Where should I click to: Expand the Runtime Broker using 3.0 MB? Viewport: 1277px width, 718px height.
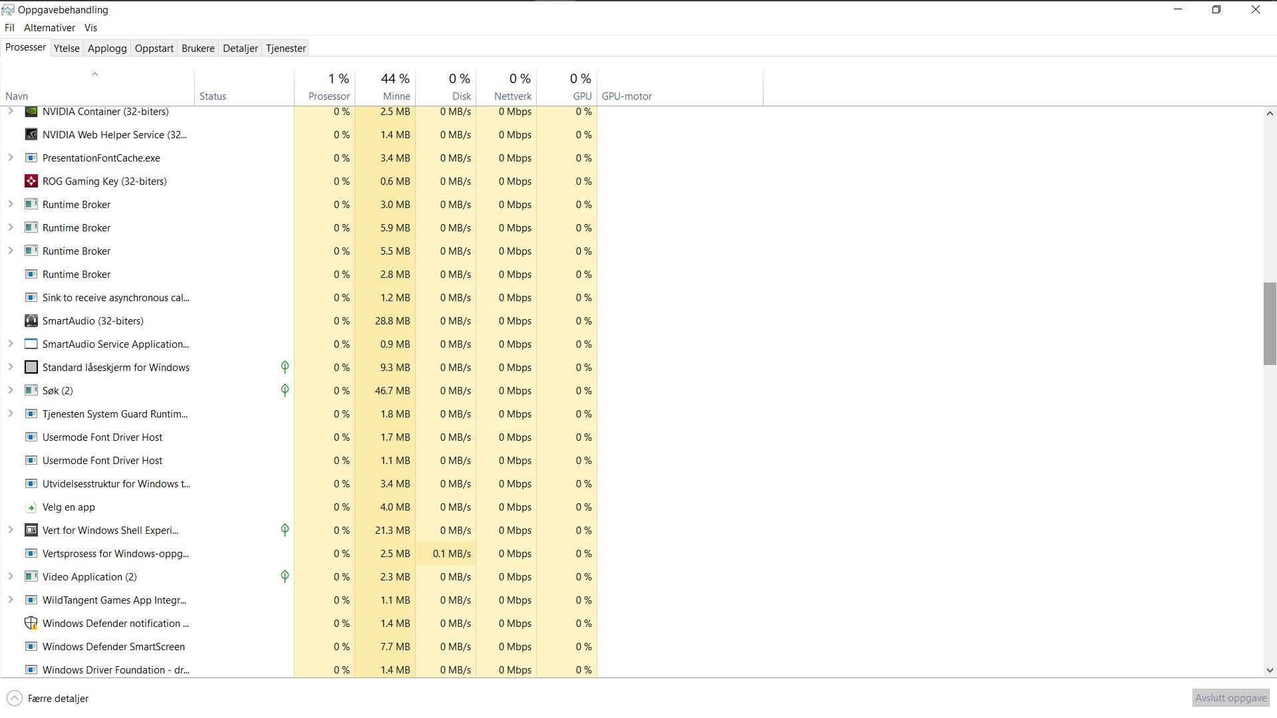[11, 204]
